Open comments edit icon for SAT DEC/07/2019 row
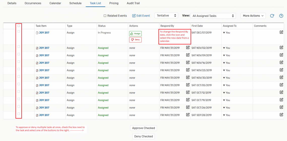This screenshot has height=141, width=287. point(281,32)
